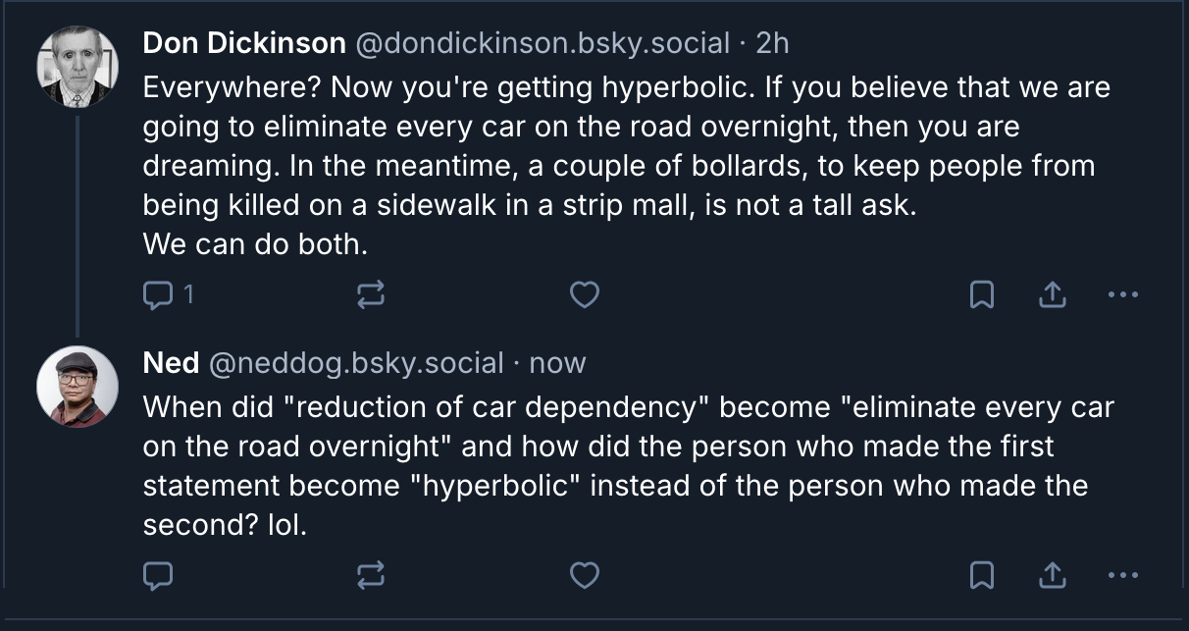1189x631 pixels.
Task: Repost Ned's post
Action: [370, 574]
